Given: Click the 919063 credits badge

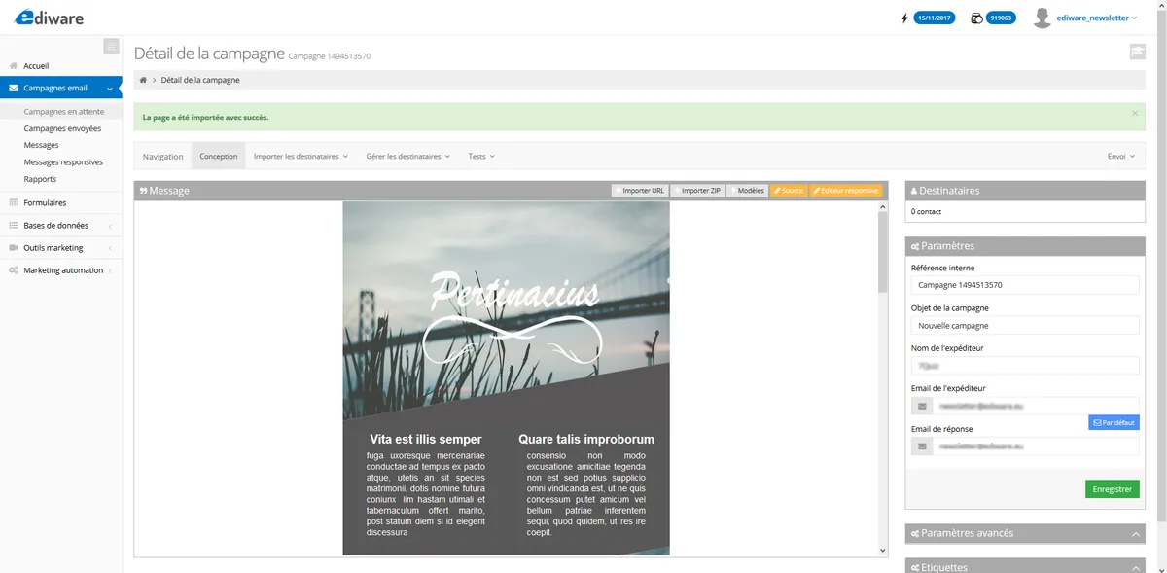Looking at the screenshot, I should pos(1001,18).
